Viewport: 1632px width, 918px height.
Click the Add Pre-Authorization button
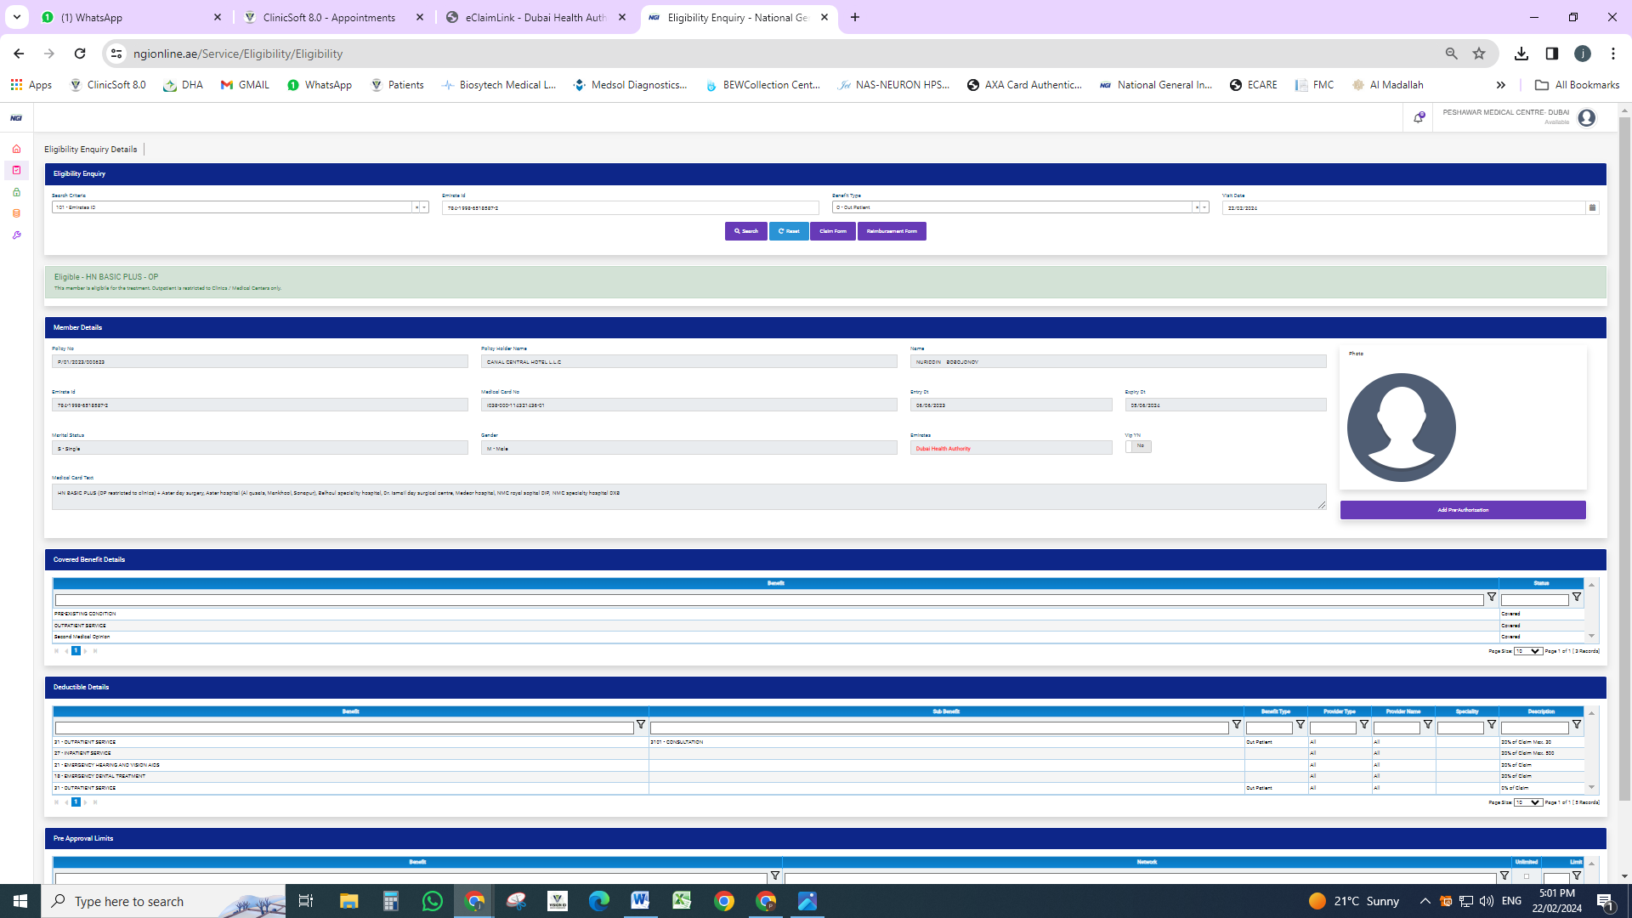(1462, 510)
